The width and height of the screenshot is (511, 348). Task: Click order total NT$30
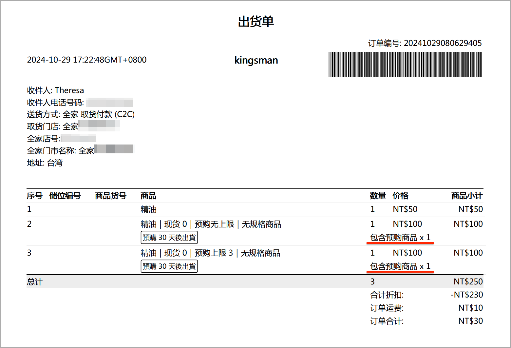pos(470,321)
